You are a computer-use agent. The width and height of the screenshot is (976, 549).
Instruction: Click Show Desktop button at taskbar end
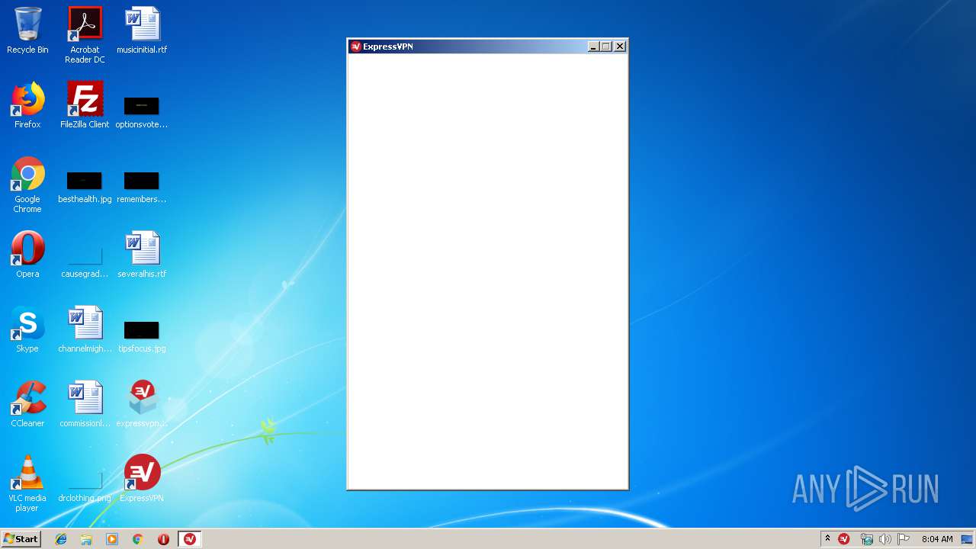(x=968, y=539)
